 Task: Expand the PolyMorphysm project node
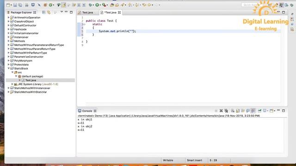point(8,60)
